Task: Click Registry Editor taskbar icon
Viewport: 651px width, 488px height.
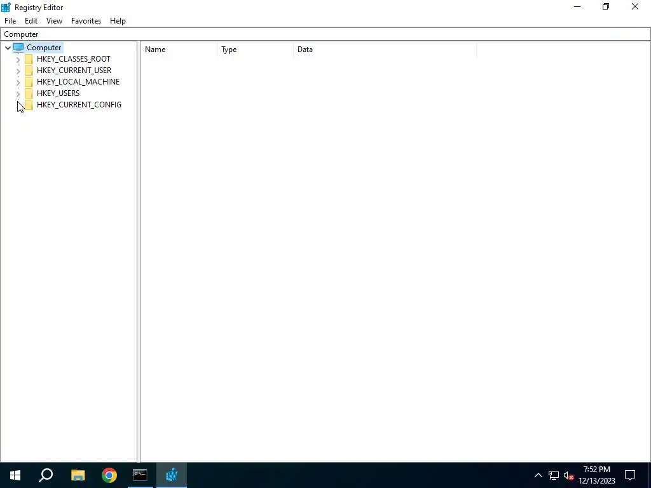Action: (172, 475)
